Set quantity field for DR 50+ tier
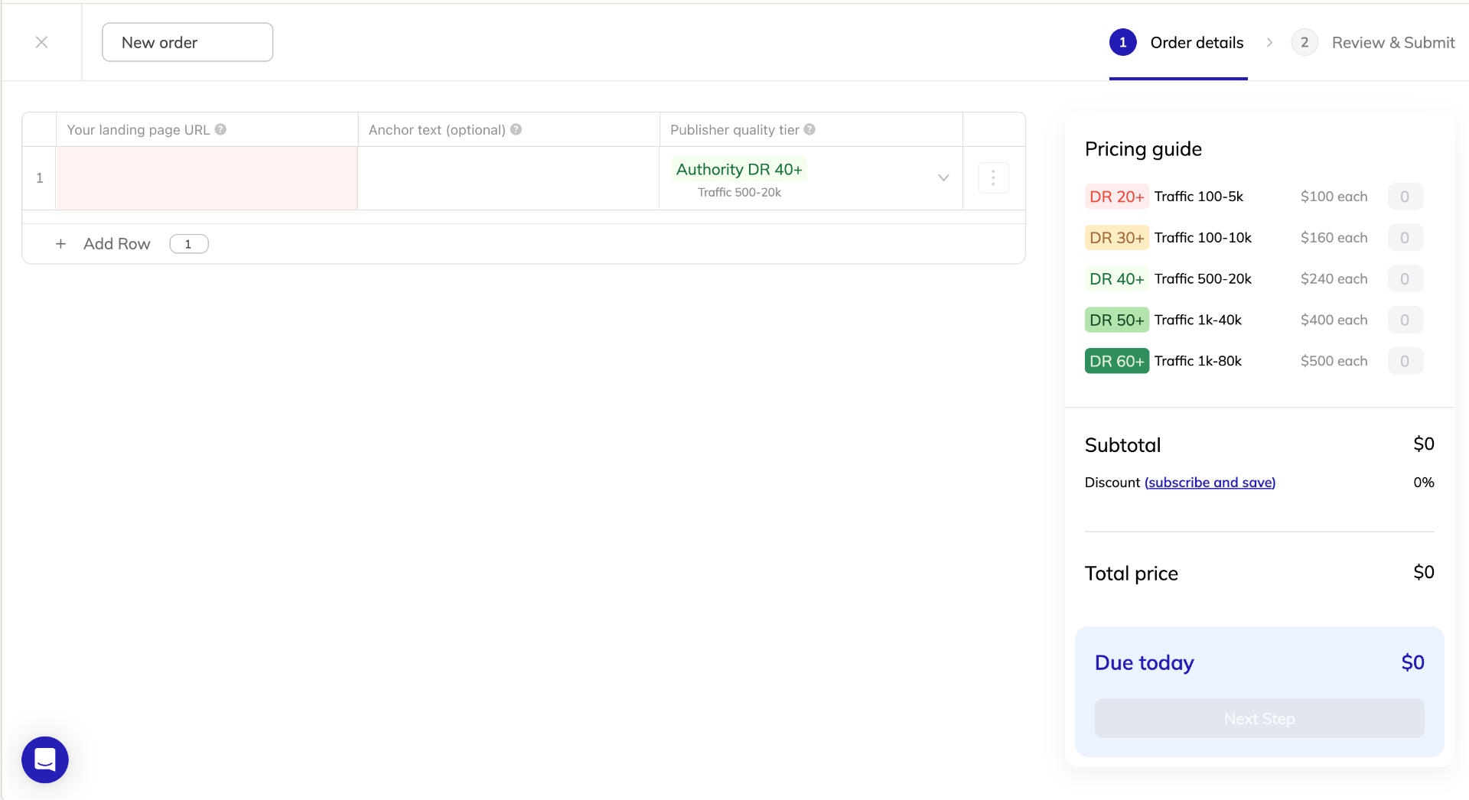 (1405, 320)
